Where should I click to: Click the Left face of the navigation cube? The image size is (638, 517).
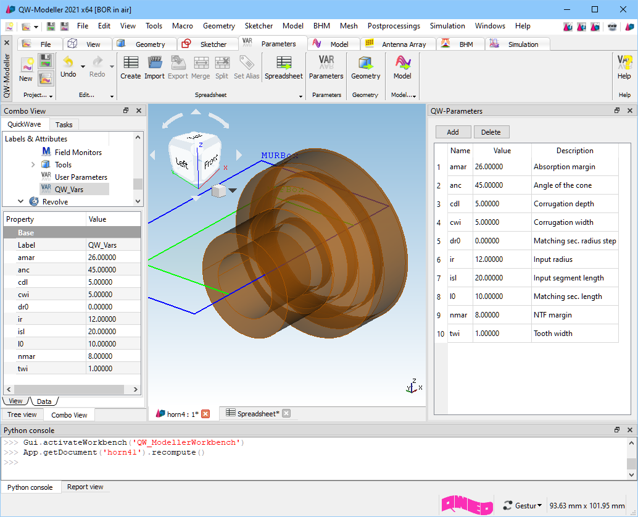pos(182,163)
